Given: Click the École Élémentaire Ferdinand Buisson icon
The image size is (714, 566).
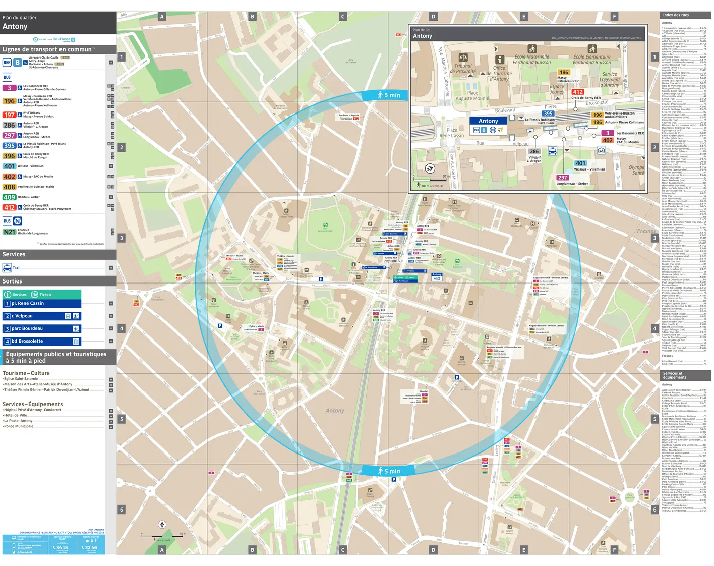Looking at the screenshot, I should [592, 49].
